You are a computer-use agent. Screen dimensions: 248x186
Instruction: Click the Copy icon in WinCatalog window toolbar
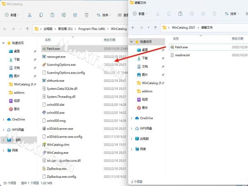pos(41,15)
